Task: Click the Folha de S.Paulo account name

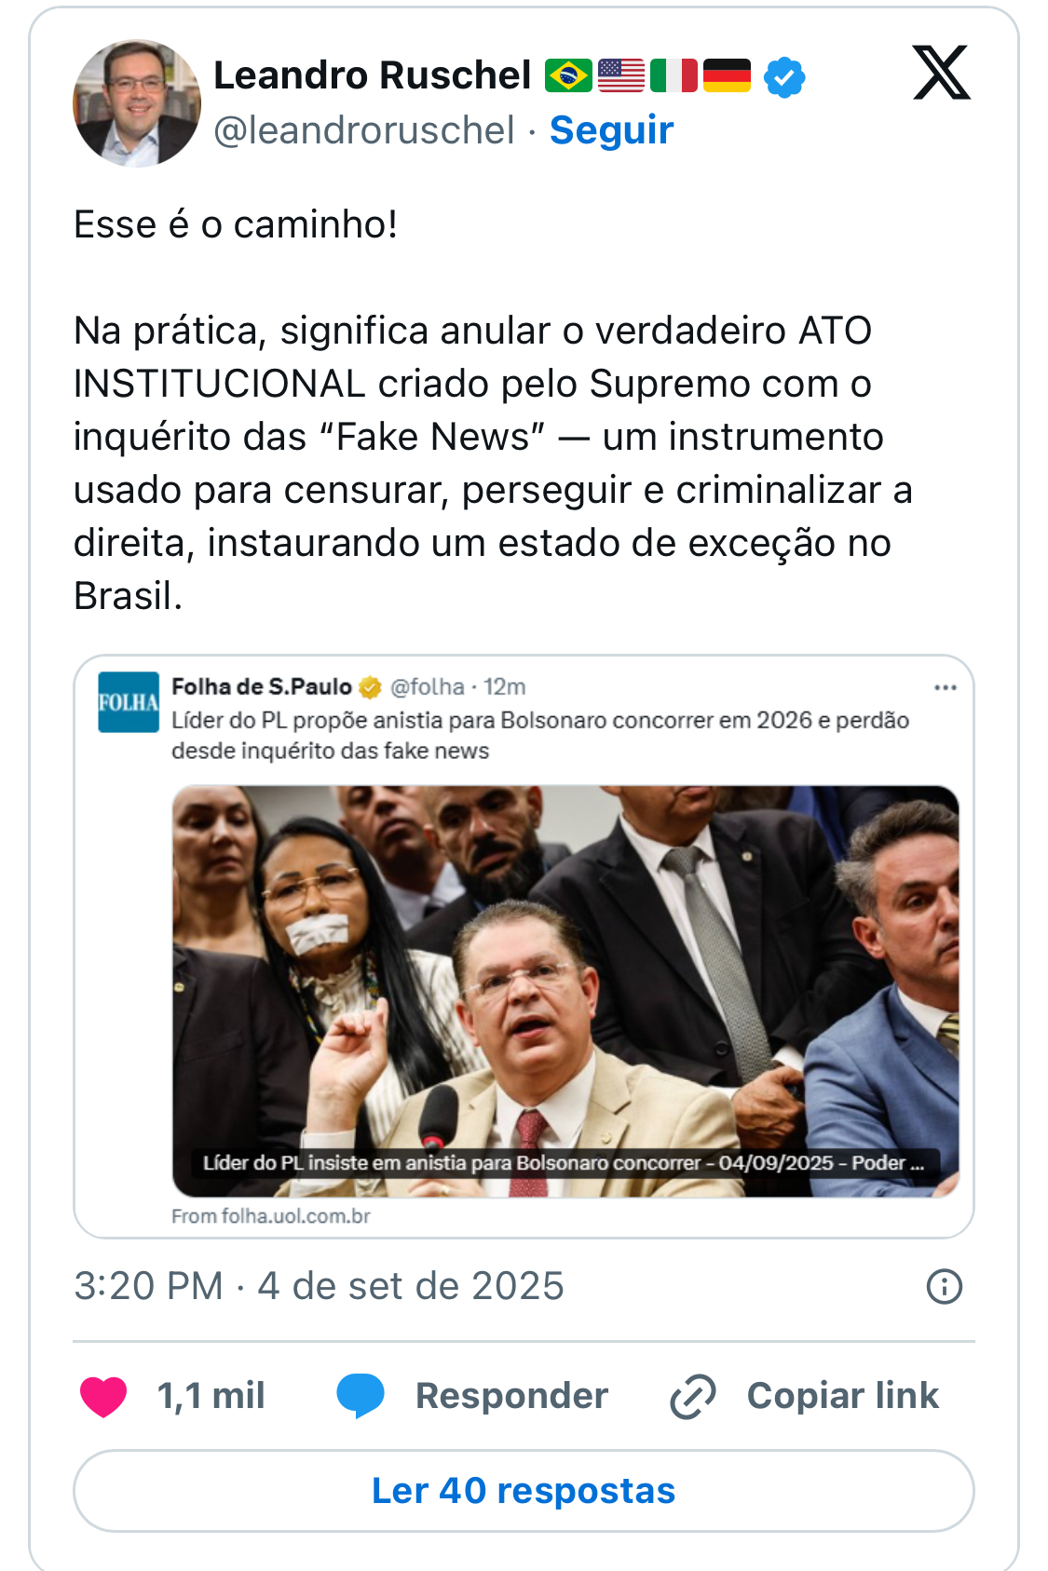Action: [x=262, y=687]
